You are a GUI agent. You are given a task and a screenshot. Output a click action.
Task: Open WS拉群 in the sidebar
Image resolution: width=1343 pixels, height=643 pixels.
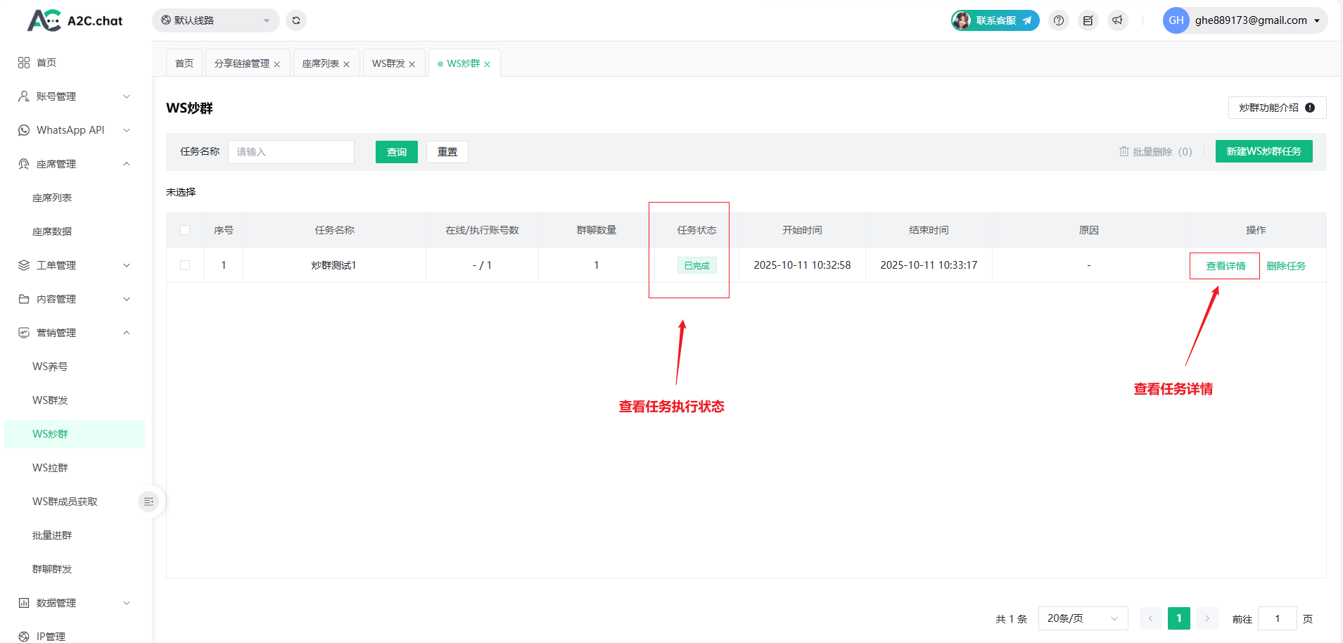50,468
